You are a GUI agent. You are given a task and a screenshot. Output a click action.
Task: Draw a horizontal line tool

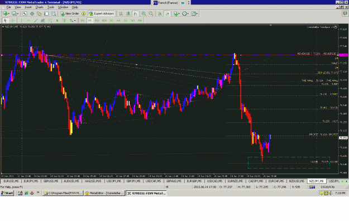pos(28,21)
